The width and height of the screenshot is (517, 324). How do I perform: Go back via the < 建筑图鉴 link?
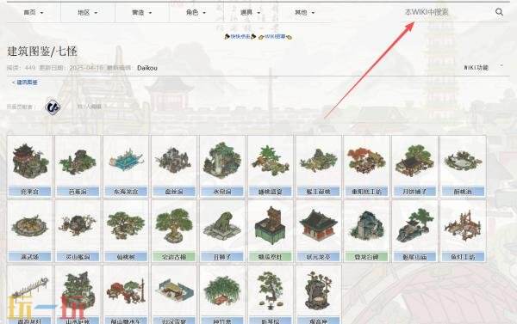[x=25, y=83]
